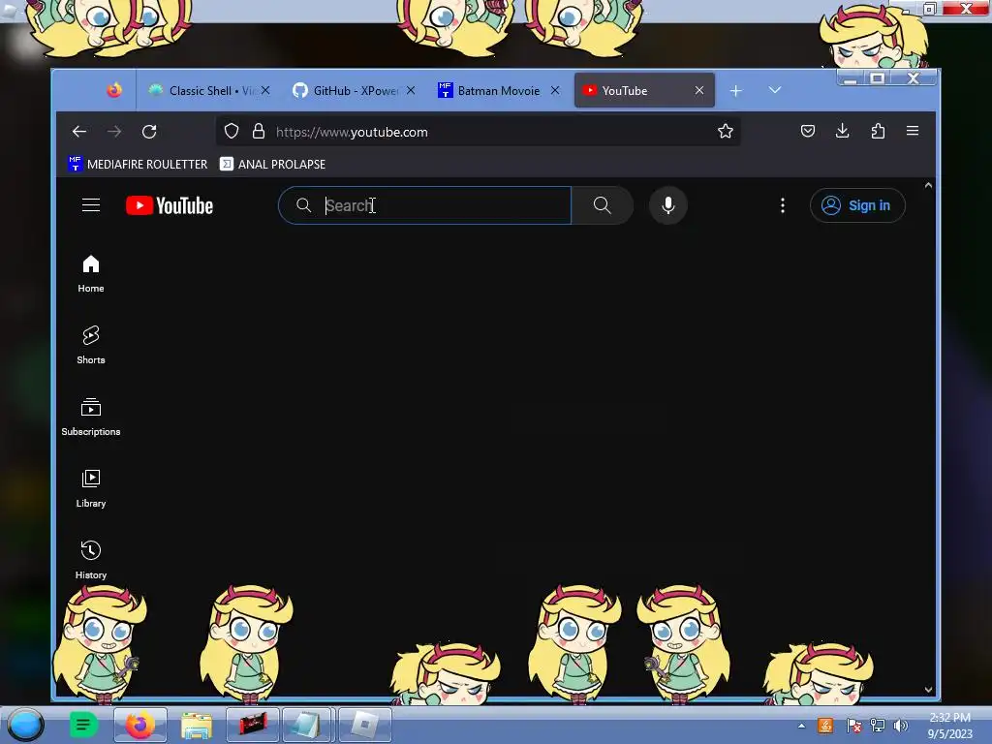Close the Classic Shell tab
Image resolution: width=992 pixels, height=744 pixels.
[265, 90]
